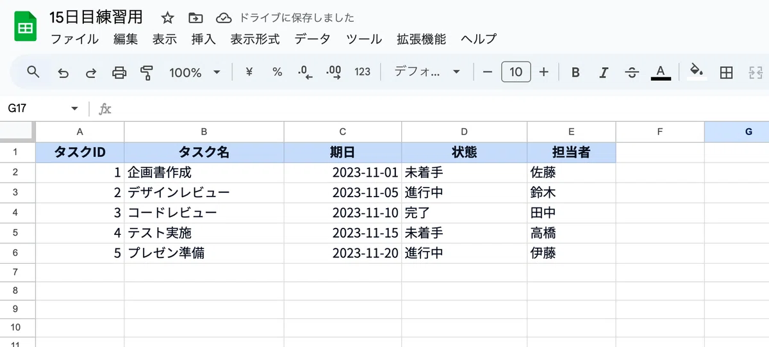
Task: Click the date cell 2023-11-10
Action: point(343,213)
